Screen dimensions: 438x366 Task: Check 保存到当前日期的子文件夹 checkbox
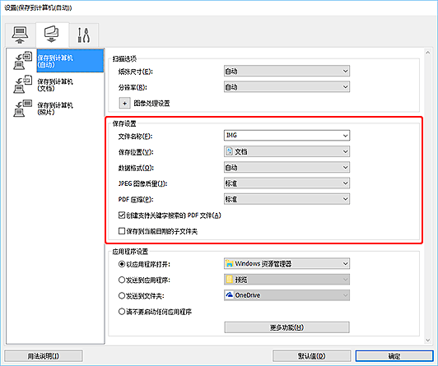pos(122,231)
